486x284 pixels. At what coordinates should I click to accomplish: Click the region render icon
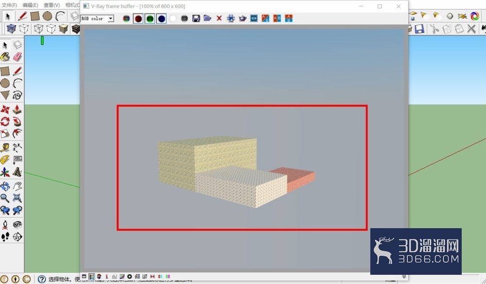point(254,18)
